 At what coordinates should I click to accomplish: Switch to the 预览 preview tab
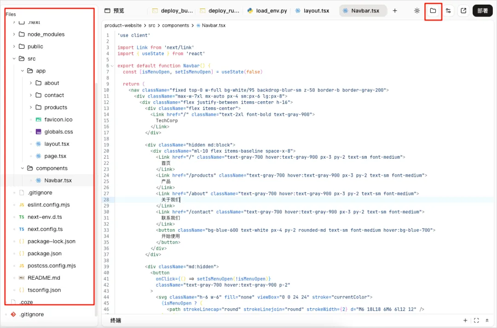click(x=115, y=11)
